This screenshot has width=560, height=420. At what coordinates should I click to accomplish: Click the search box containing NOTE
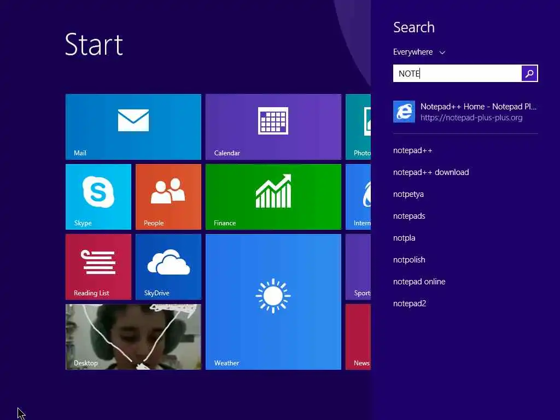pyautogui.click(x=457, y=74)
